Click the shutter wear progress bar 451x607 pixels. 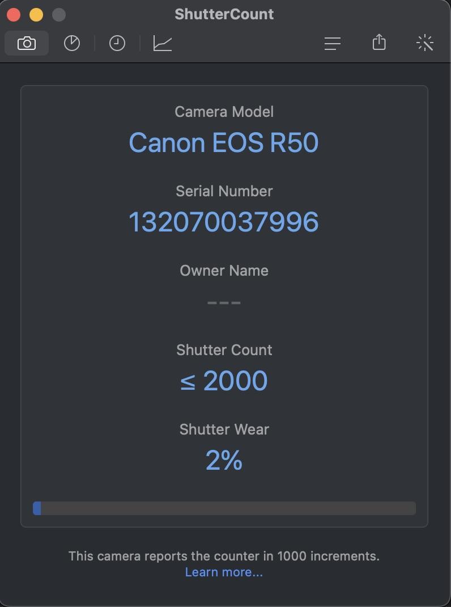pos(224,508)
